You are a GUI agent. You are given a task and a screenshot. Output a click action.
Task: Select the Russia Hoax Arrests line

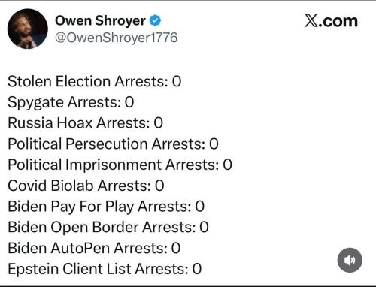85,123
